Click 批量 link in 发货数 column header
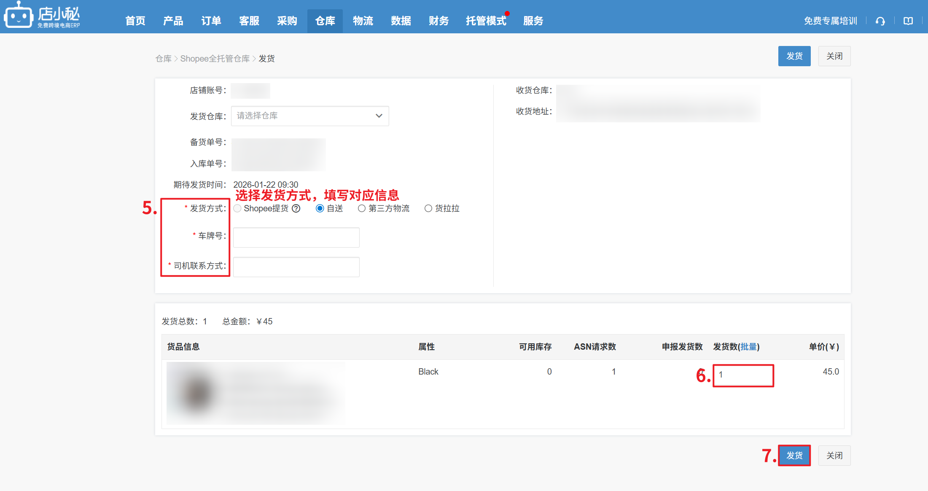 [748, 347]
